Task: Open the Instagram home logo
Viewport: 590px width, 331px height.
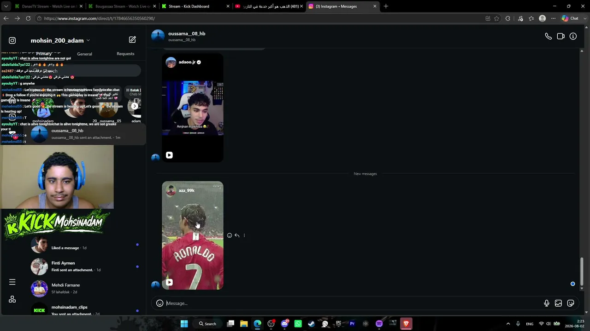Action: 12,40
